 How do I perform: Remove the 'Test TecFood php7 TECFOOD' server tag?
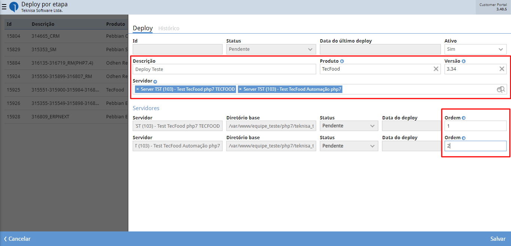137,89
